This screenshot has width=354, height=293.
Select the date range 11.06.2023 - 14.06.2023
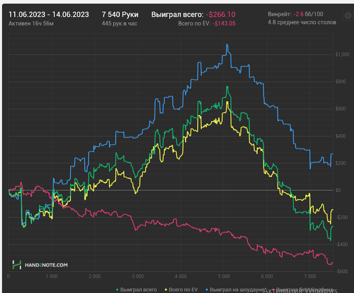tap(49, 15)
